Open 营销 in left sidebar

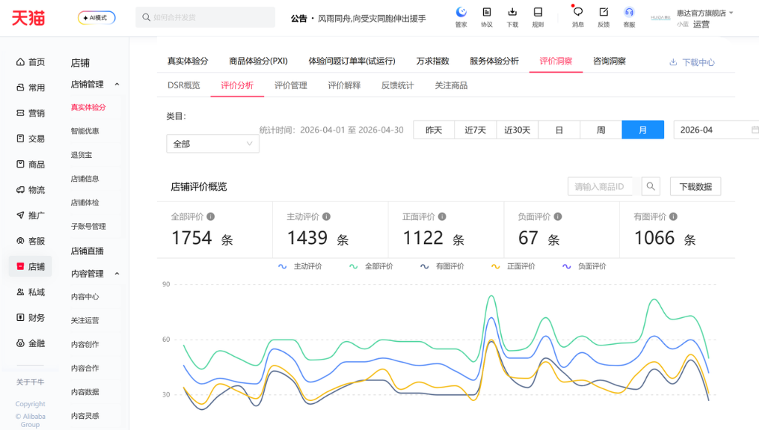(x=30, y=113)
